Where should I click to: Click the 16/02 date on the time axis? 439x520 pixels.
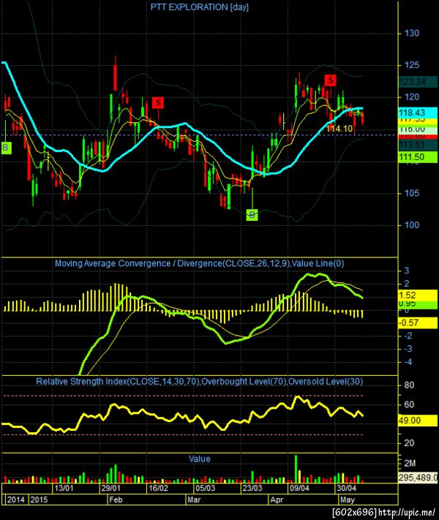pos(158,488)
